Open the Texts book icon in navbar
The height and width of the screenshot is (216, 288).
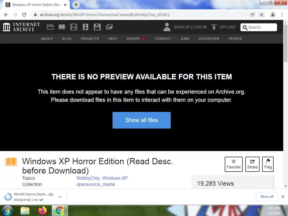tap(62, 27)
